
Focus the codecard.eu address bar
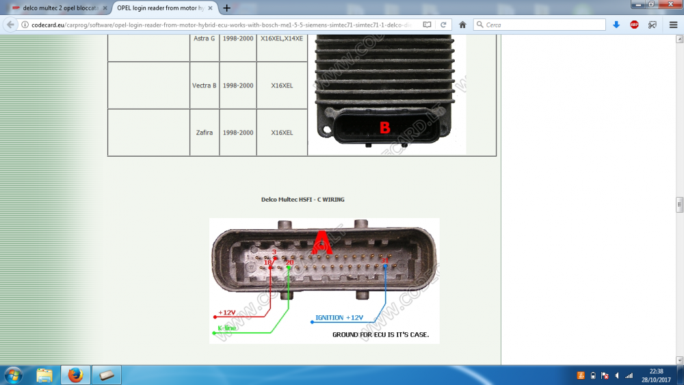coord(220,25)
